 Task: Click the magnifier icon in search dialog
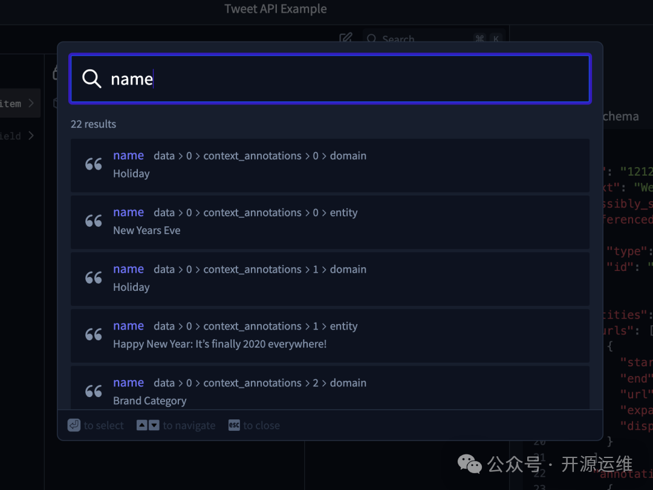coord(92,78)
